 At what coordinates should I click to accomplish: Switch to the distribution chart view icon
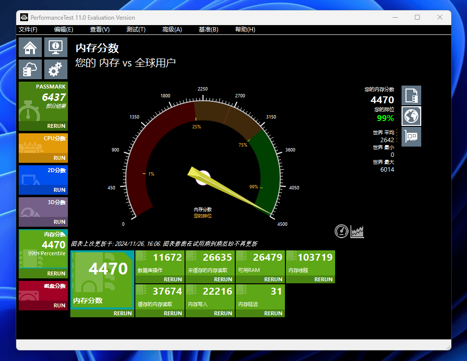click(x=357, y=231)
